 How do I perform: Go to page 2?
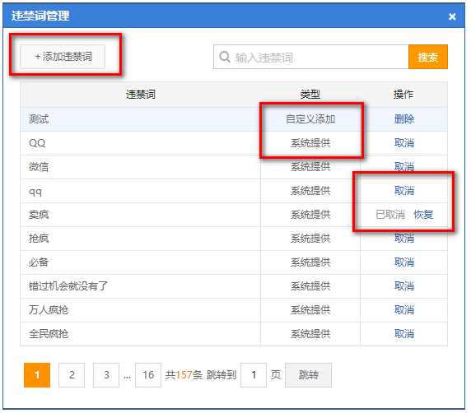point(72,375)
